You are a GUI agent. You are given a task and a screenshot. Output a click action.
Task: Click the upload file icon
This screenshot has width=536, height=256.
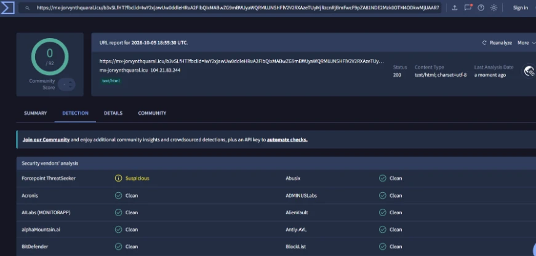455,7
